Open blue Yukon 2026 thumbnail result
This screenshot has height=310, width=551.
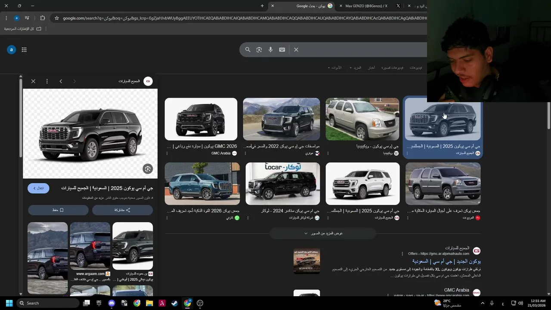coord(202,184)
